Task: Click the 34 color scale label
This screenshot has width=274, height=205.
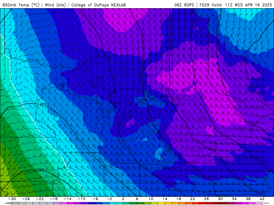Action: pyautogui.click(x=234, y=199)
